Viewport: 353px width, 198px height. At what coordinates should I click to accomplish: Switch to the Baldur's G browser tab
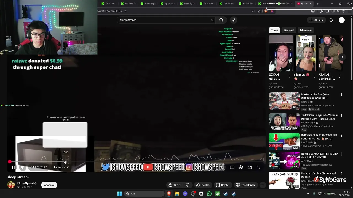click(x=128, y=4)
